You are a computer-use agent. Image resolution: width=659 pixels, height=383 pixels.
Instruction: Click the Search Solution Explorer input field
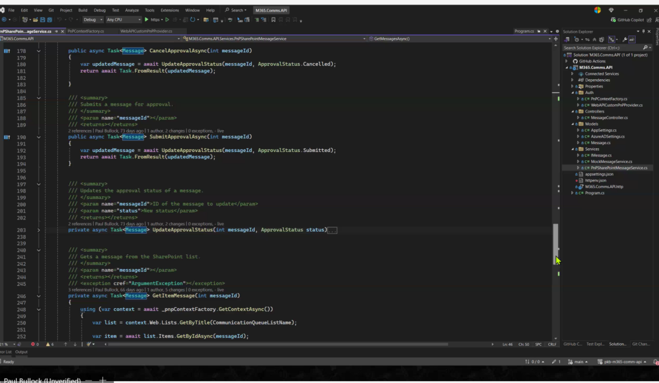pos(602,48)
